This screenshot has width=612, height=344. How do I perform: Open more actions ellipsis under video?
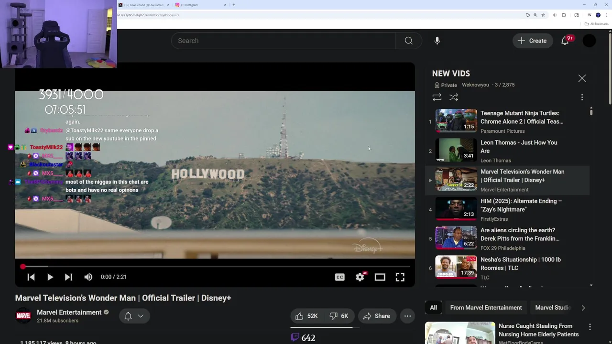pos(407,316)
